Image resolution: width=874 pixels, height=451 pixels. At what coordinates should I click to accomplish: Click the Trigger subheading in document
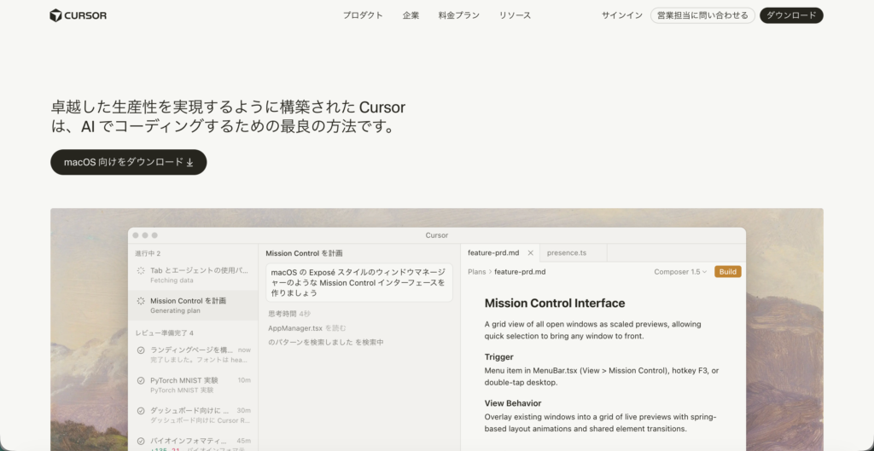[x=498, y=357]
